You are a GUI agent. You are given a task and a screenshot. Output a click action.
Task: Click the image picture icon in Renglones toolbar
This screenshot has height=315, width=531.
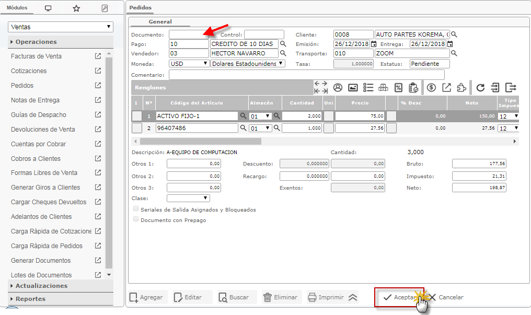tap(353, 88)
